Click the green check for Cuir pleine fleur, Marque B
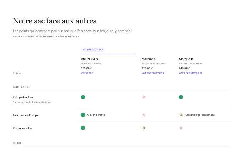The image size is (243, 151). (181, 97)
